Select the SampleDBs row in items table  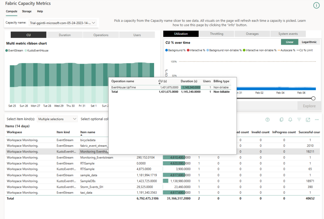(88, 181)
